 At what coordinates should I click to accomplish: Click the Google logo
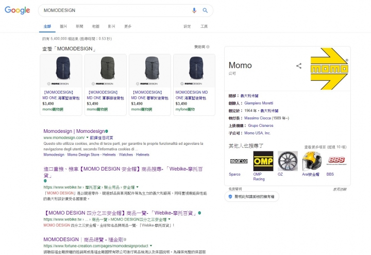point(18,10)
